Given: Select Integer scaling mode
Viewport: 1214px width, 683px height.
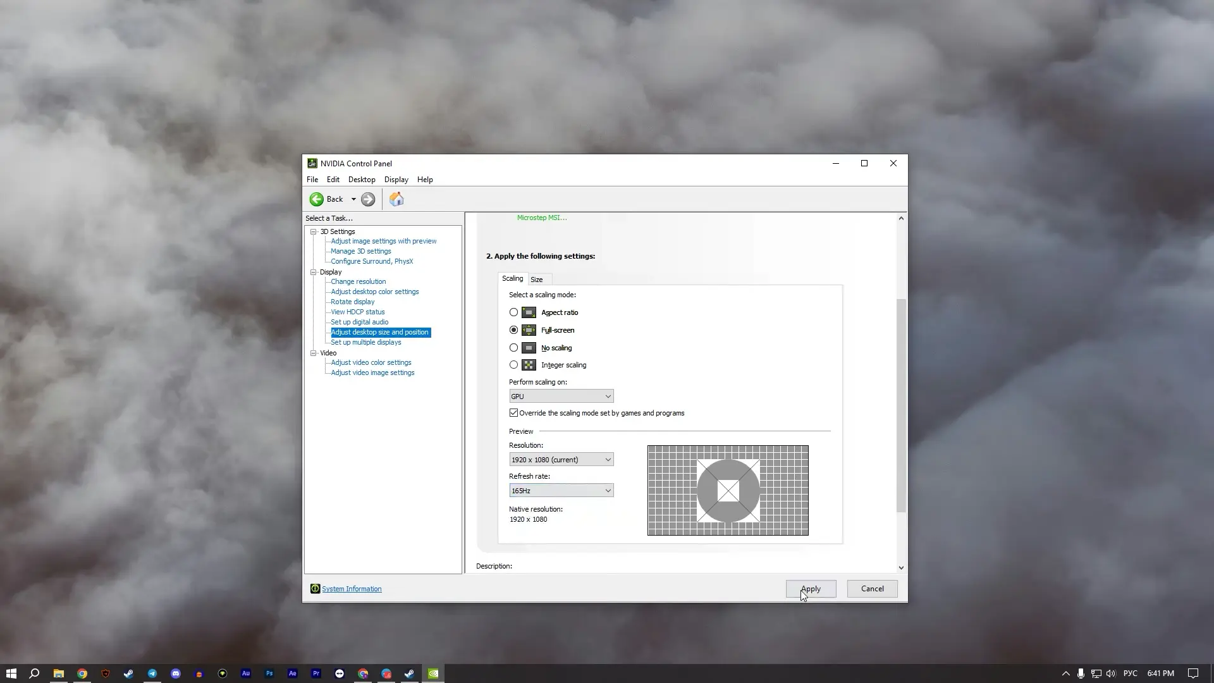Looking at the screenshot, I should (513, 365).
